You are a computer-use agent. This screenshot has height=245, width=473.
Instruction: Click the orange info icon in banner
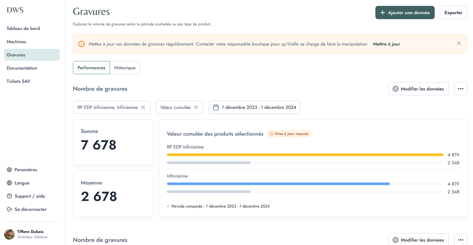click(82, 44)
